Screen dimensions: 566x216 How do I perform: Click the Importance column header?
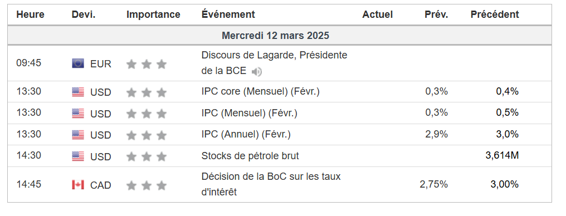pos(153,14)
